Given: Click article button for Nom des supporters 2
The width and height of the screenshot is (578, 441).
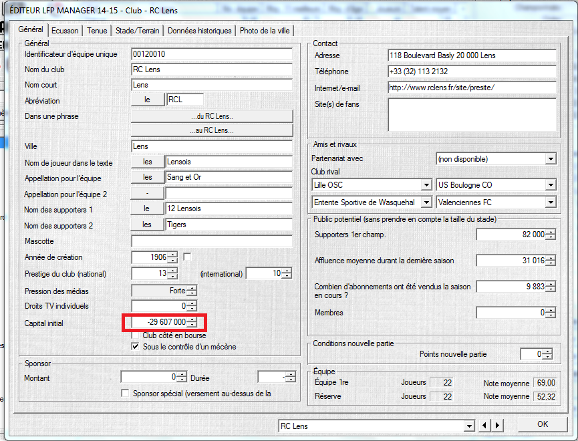Looking at the screenshot, I should [147, 225].
